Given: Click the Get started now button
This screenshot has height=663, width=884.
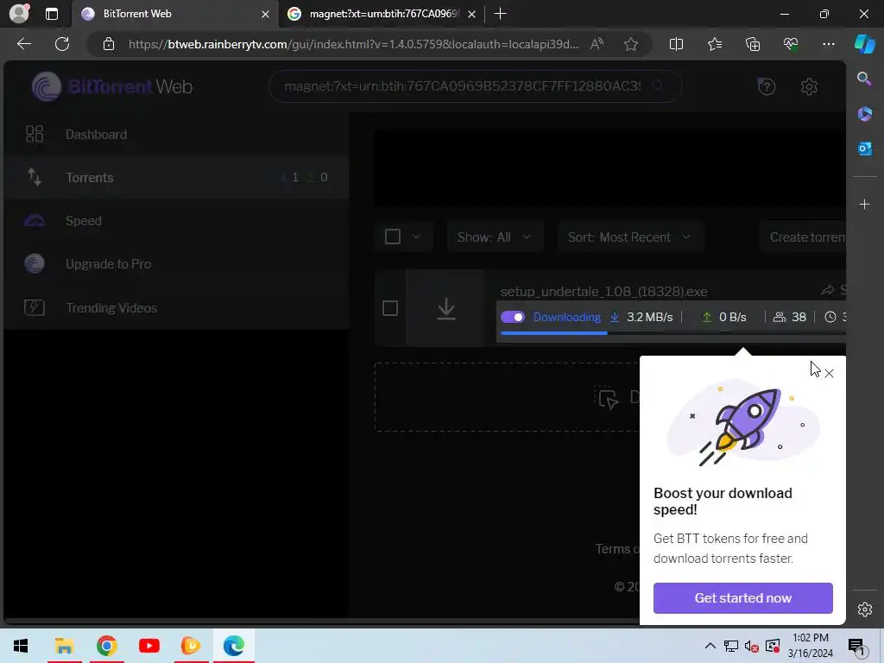Looking at the screenshot, I should click(x=743, y=598).
